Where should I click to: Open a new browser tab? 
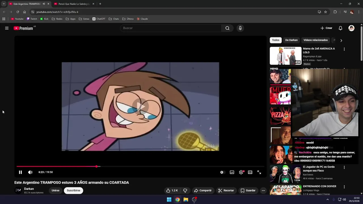(x=100, y=4)
